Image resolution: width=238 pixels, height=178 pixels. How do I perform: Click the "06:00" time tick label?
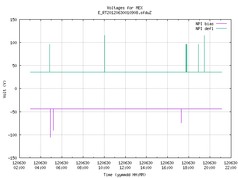click(x=61, y=168)
